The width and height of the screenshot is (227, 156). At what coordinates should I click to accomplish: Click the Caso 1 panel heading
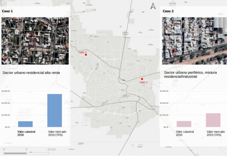click(7, 11)
